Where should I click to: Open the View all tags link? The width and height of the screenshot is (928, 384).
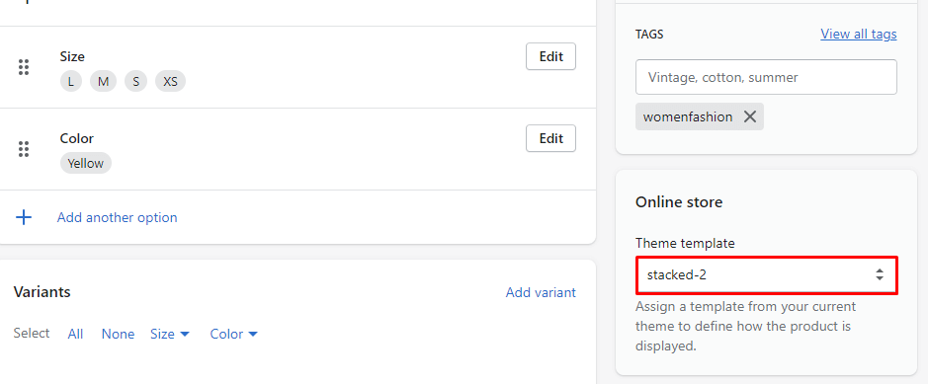coord(858,35)
